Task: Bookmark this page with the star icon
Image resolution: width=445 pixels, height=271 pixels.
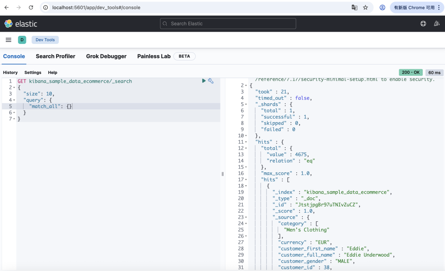Action: (x=365, y=8)
